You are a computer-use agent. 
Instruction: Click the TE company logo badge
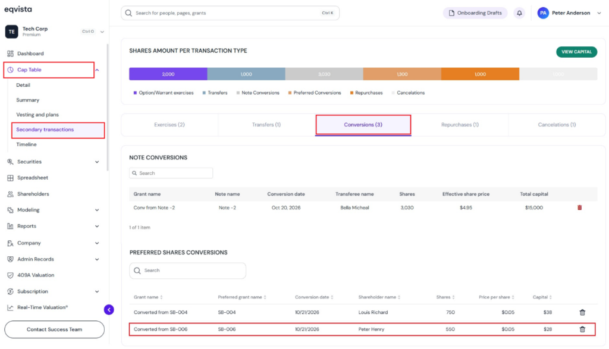point(12,32)
